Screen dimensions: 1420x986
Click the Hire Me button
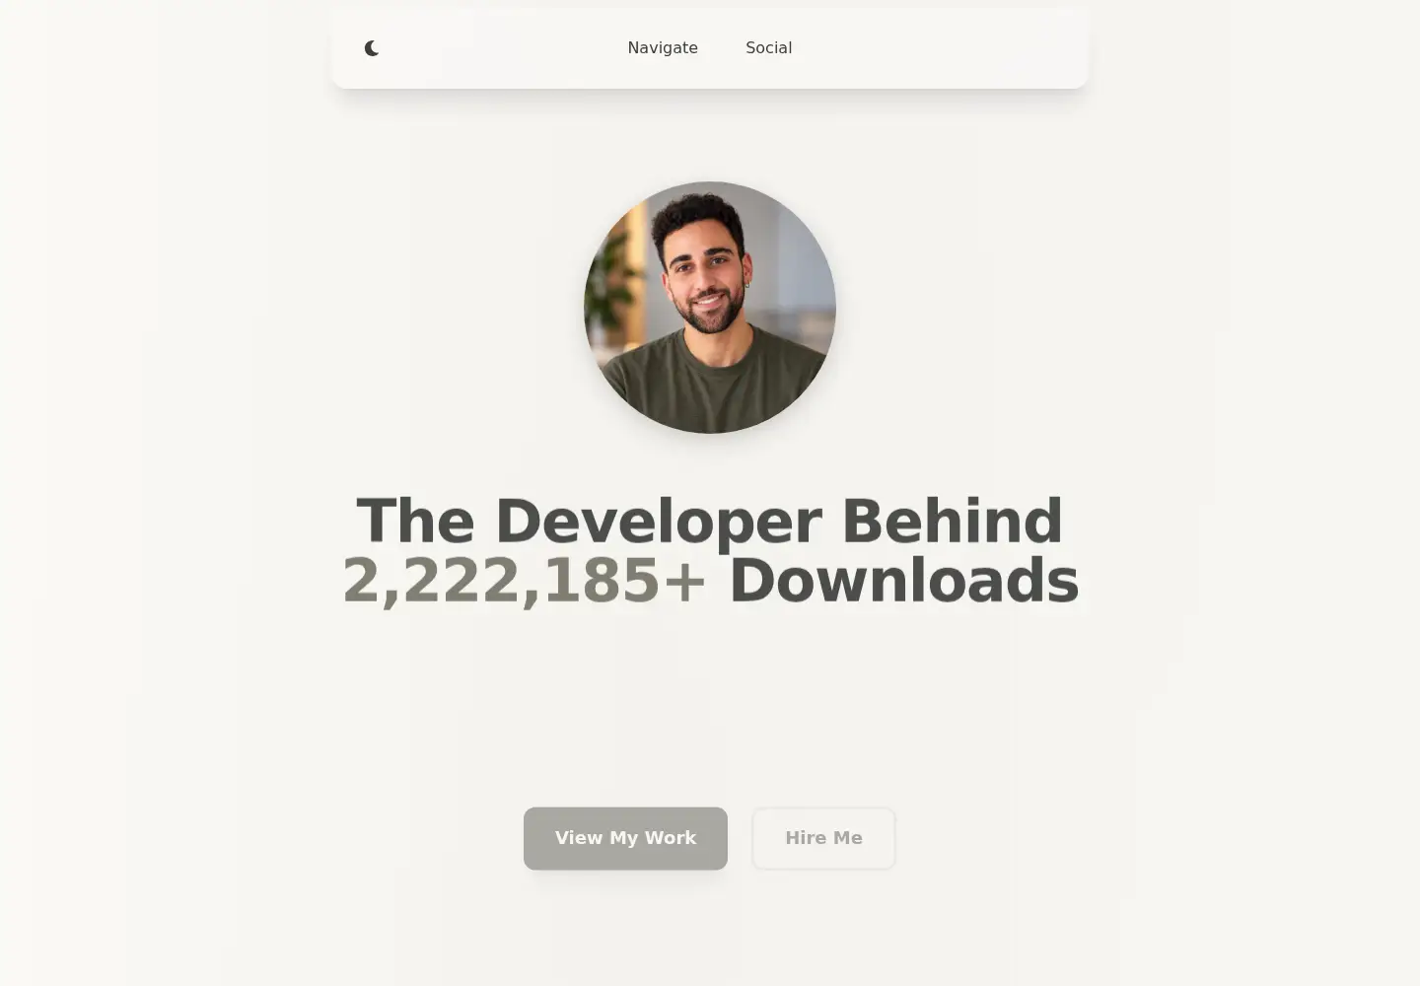point(823,838)
